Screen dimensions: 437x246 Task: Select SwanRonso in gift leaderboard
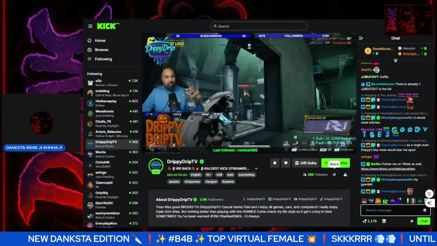click(379, 51)
